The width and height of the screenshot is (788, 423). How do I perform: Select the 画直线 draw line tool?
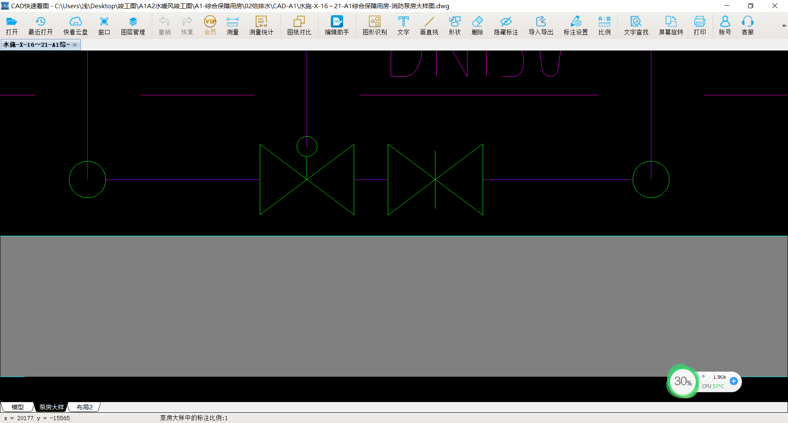[429, 25]
